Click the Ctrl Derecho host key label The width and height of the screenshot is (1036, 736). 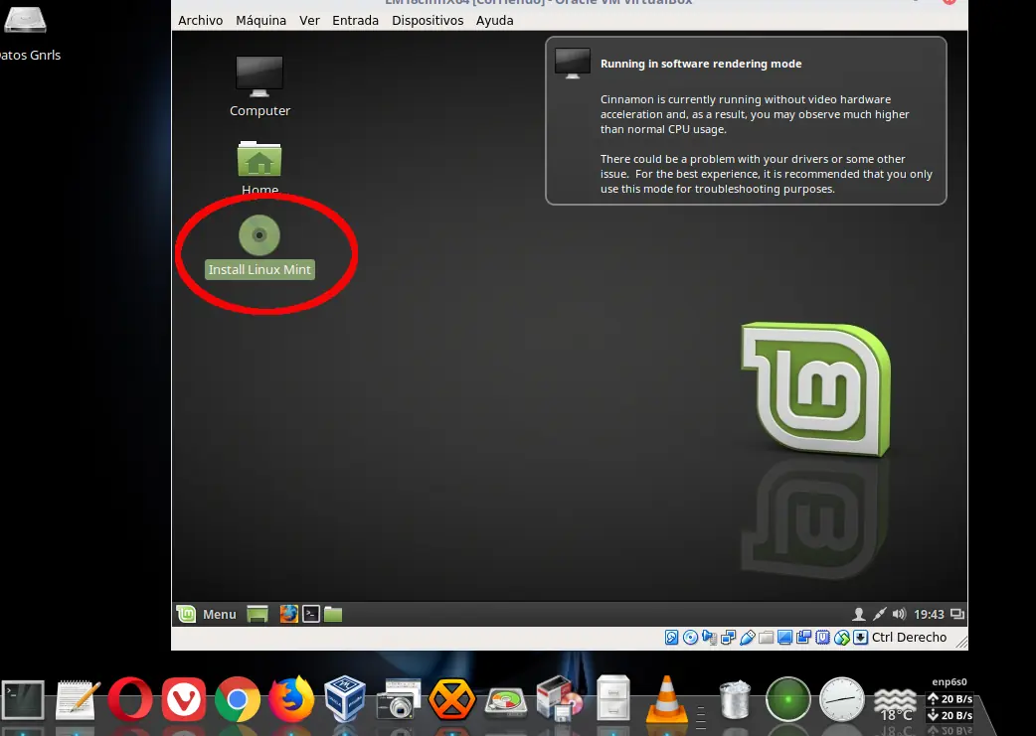tap(909, 638)
